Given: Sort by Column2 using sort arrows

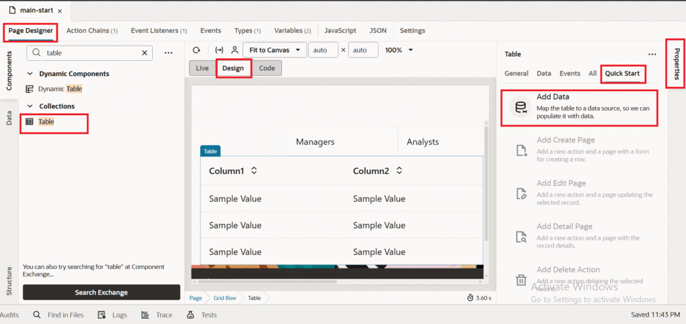Looking at the screenshot, I should (x=399, y=171).
